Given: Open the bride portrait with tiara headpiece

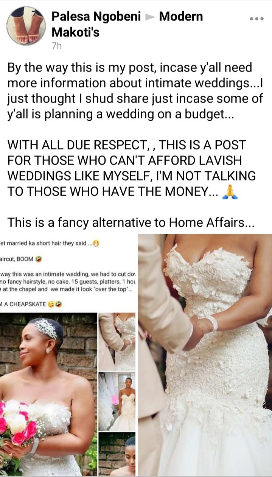Looking at the screenshot, I should [48, 394].
